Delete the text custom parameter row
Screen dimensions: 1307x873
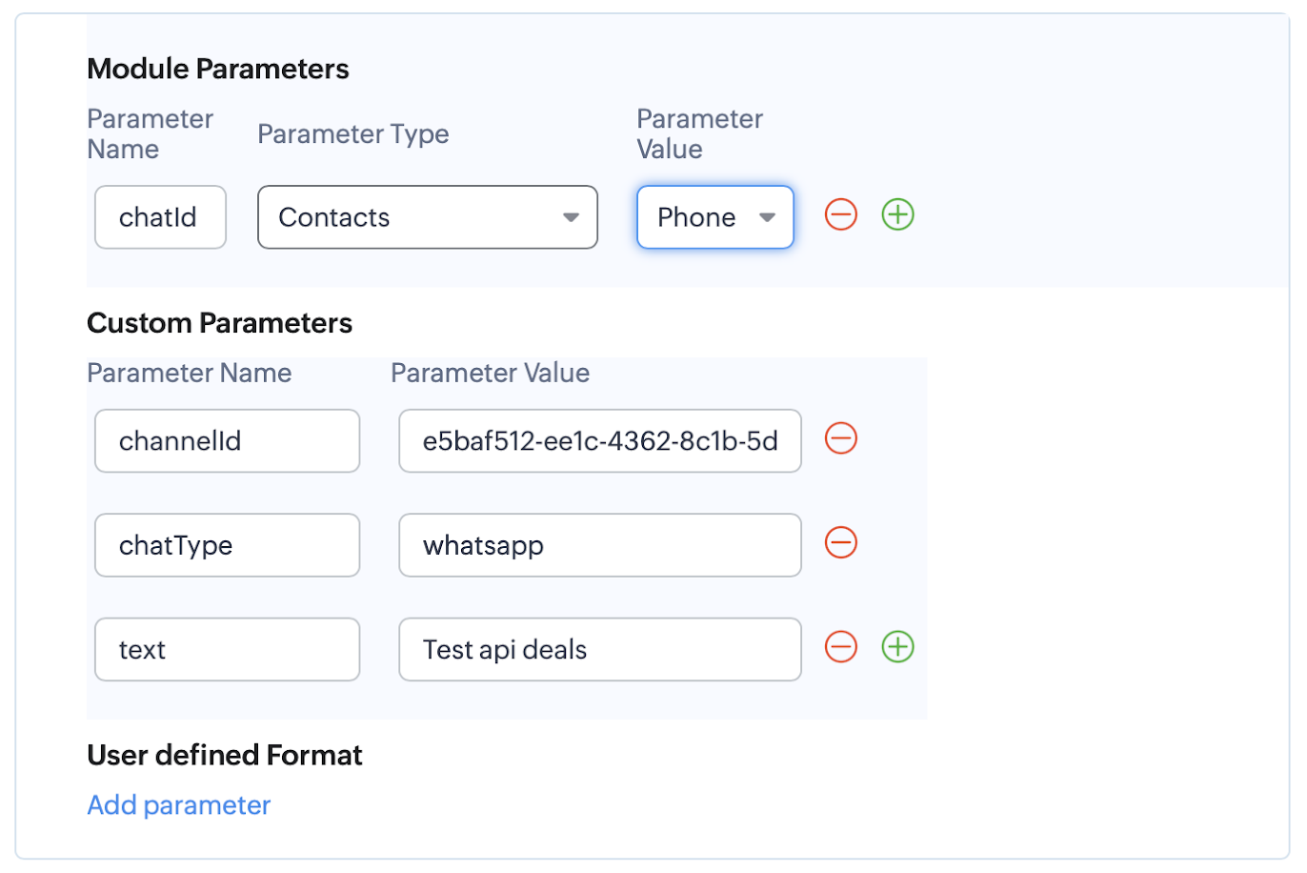tap(840, 648)
